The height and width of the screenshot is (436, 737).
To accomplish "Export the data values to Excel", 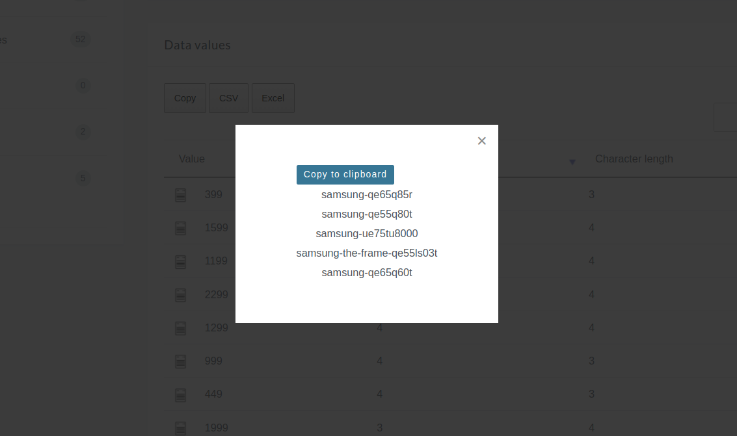I will [273, 98].
